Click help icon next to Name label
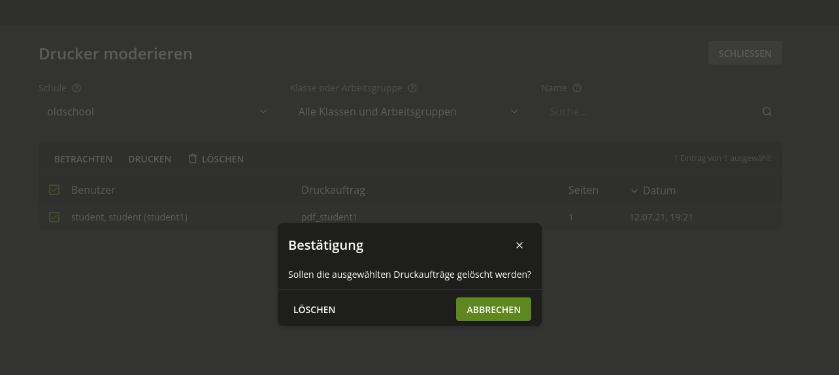The image size is (839, 375). tap(577, 88)
